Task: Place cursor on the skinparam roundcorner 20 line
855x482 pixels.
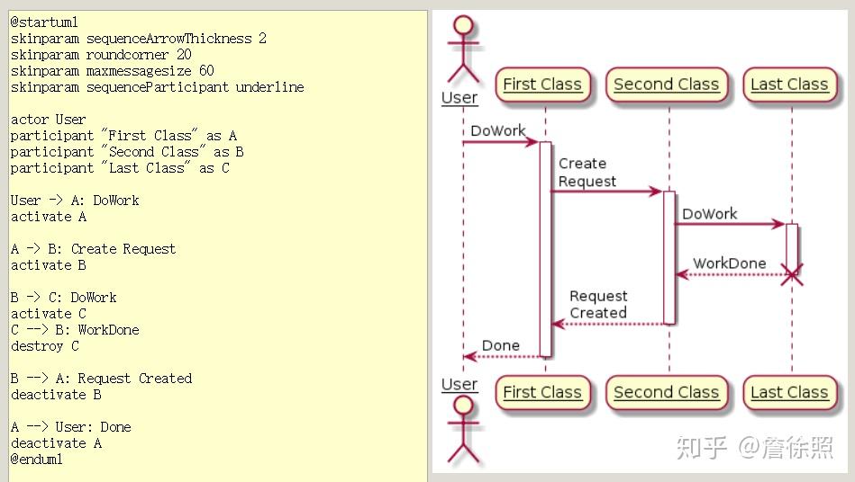Action: pos(101,54)
